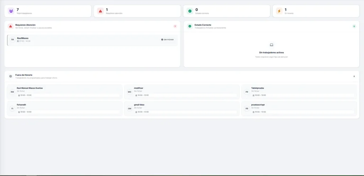Click the calendar icon in modificar's schedule
364x176 pixels.
(x=136, y=95)
